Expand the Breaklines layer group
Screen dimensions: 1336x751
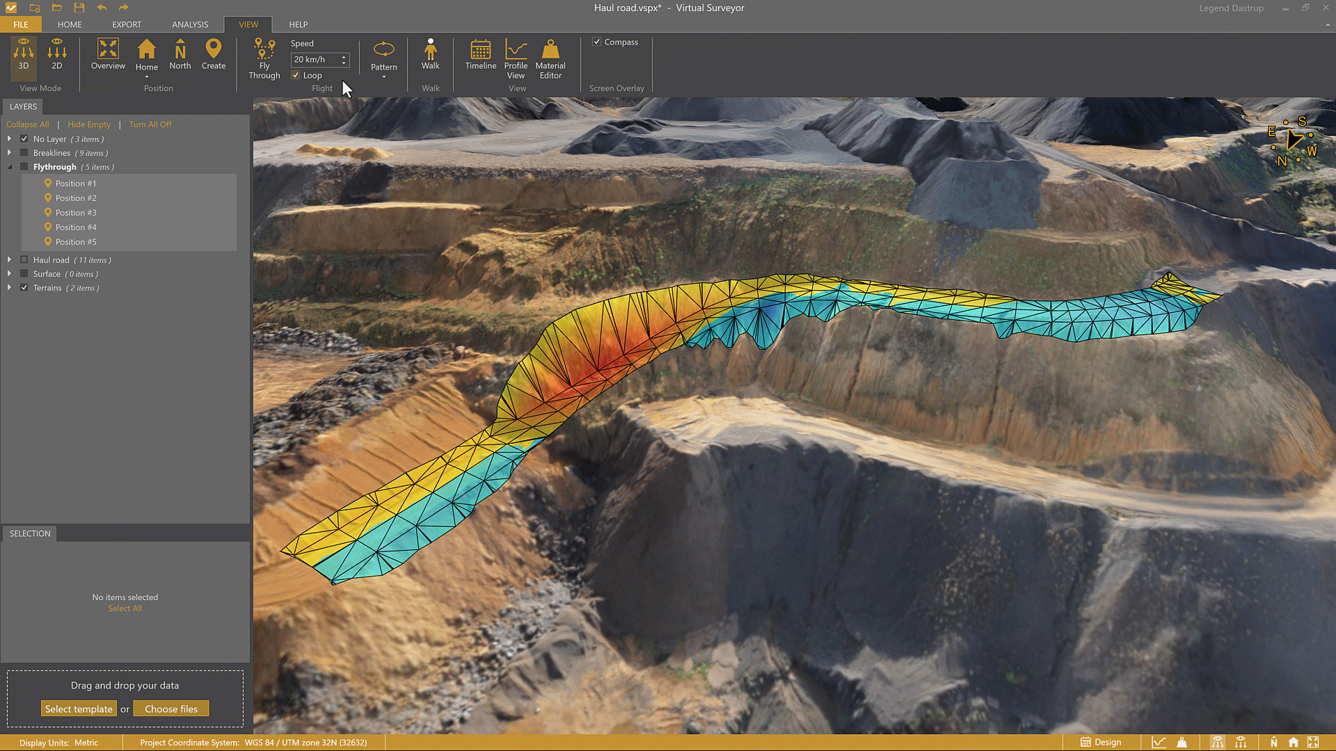pos(9,153)
